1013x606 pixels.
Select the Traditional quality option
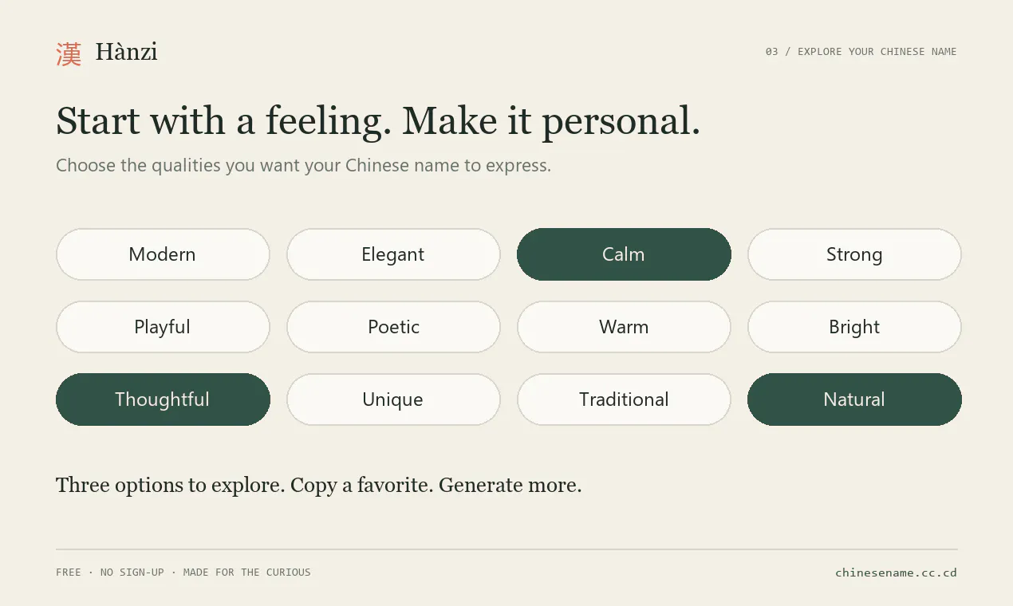pos(624,399)
